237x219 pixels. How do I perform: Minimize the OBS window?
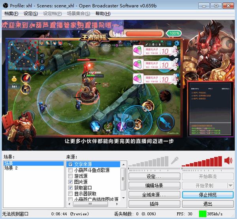pyautogui.click(x=204, y=6)
